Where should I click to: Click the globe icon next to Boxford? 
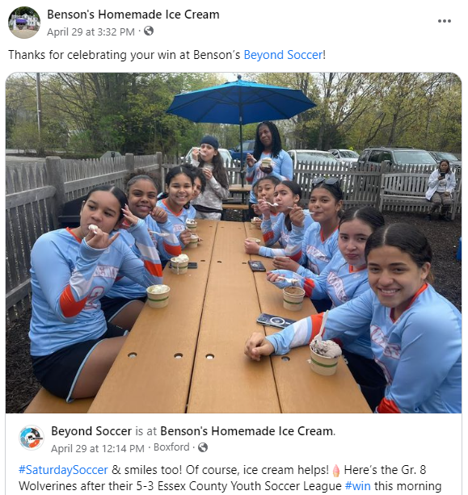pyautogui.click(x=203, y=447)
